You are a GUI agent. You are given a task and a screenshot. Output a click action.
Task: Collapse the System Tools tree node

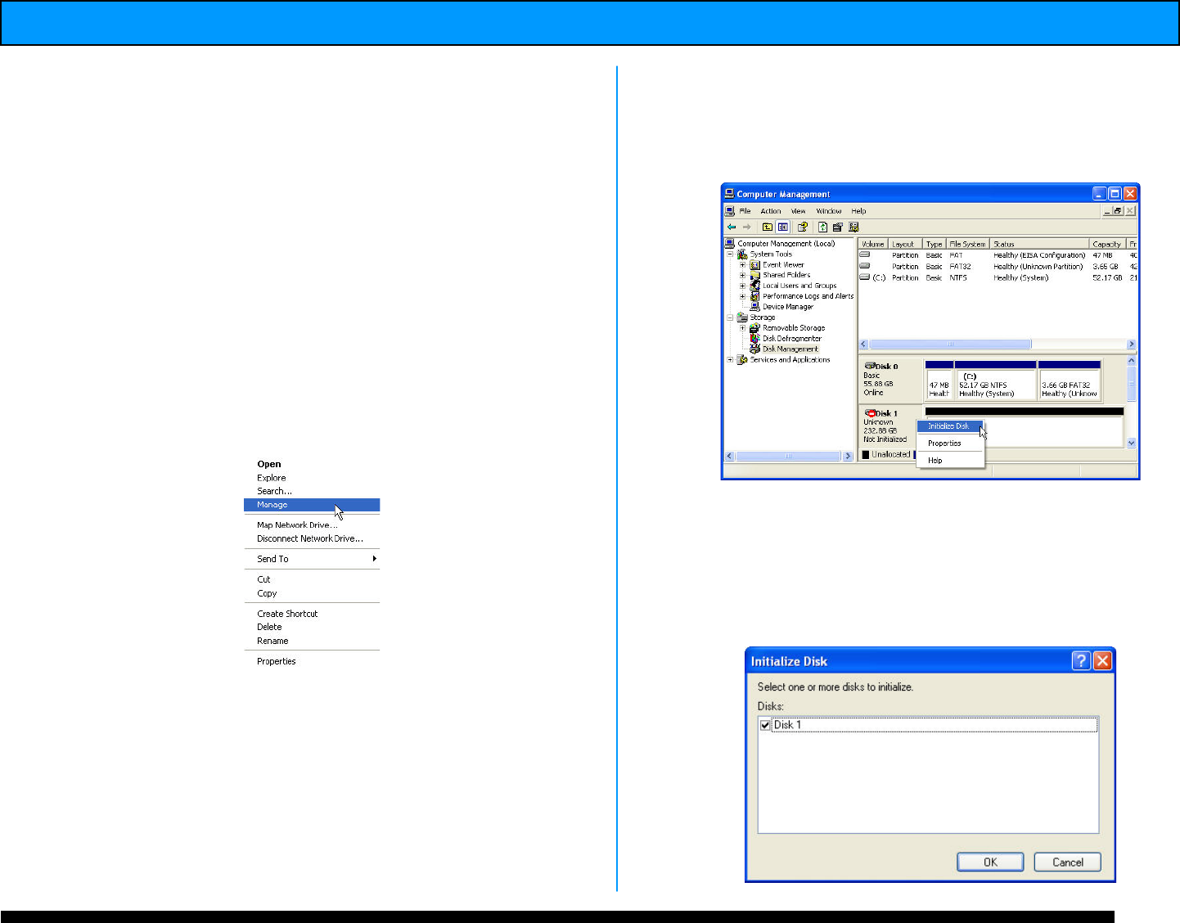[x=731, y=254]
